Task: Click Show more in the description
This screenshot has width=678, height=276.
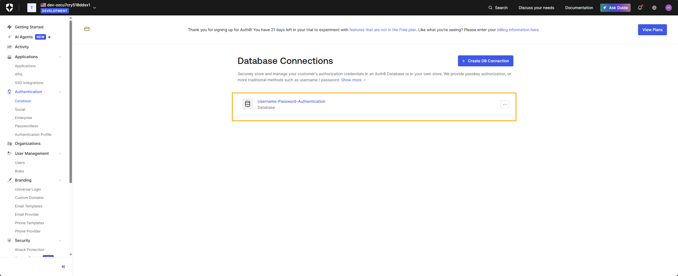Action: (x=351, y=80)
